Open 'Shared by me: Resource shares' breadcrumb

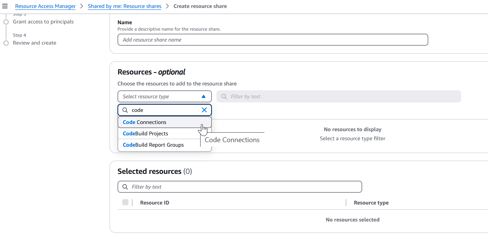pos(124,6)
